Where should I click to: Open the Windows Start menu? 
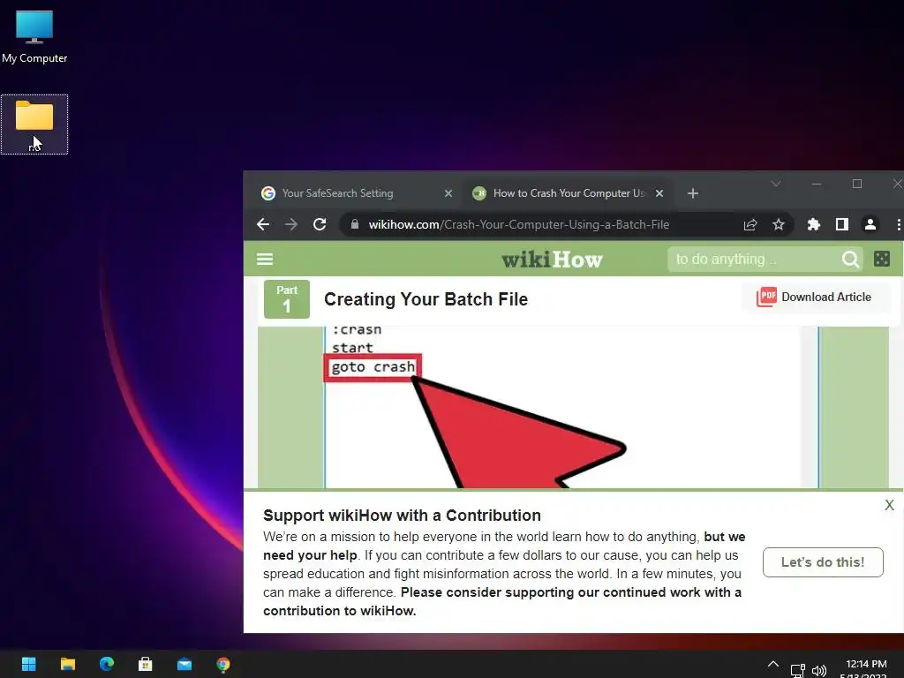coord(29,664)
